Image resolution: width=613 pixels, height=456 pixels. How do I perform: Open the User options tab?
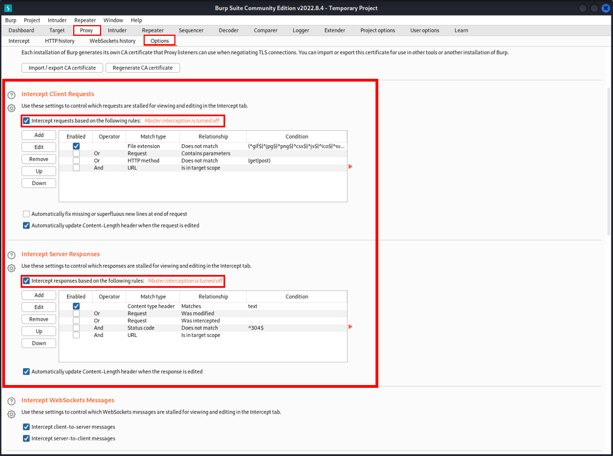pyautogui.click(x=425, y=30)
